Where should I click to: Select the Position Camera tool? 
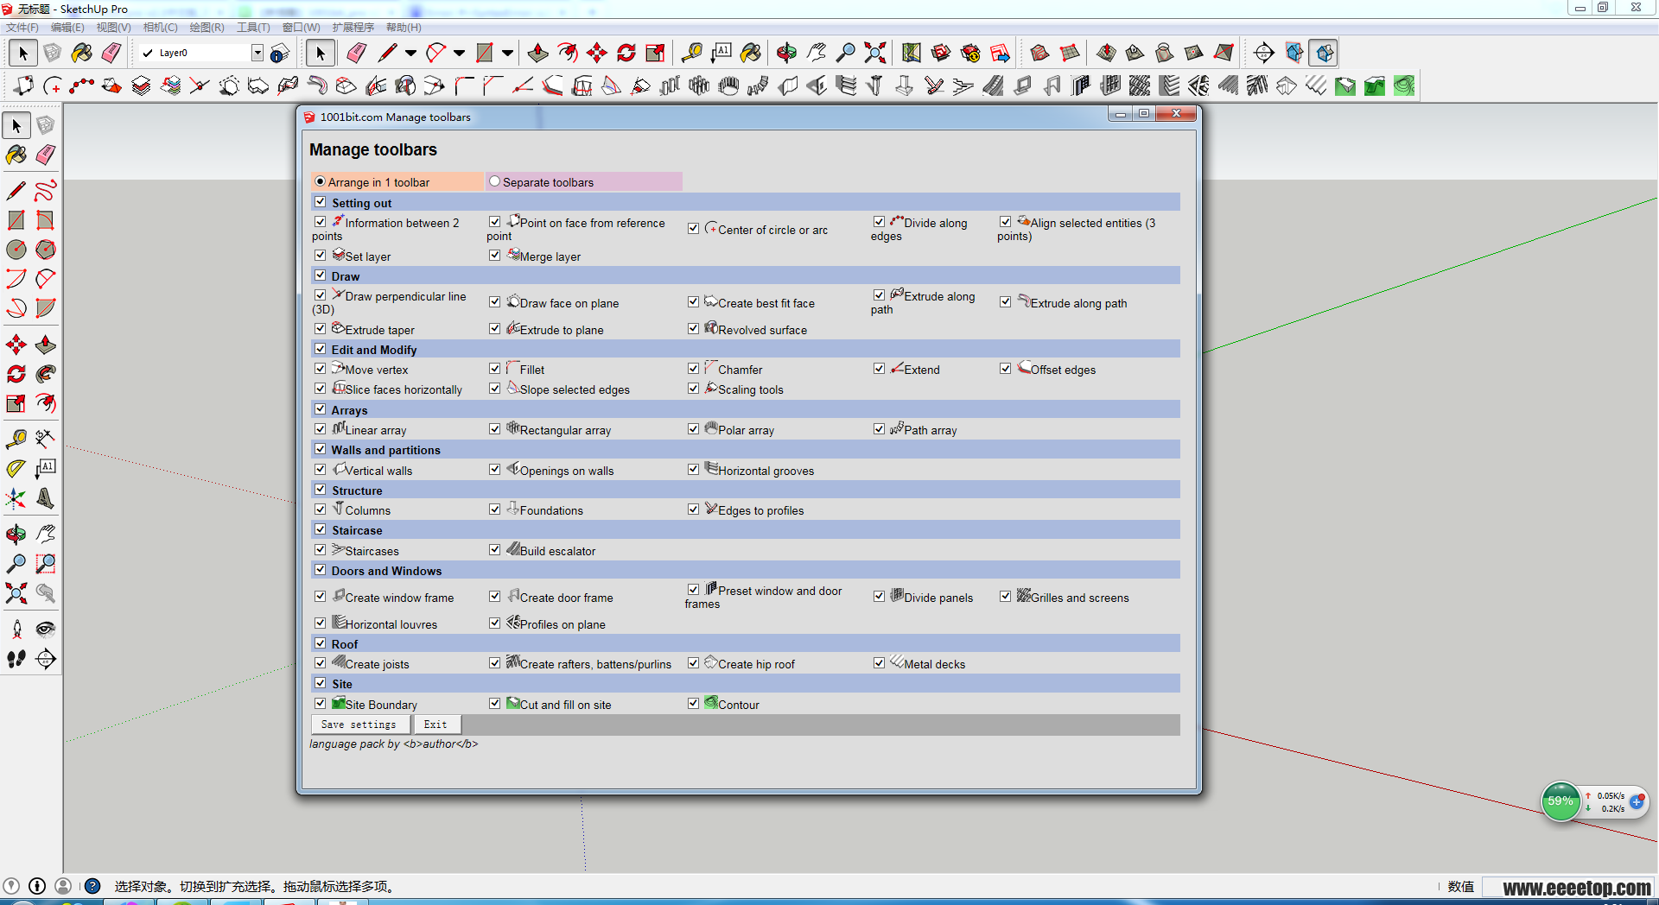pos(16,630)
